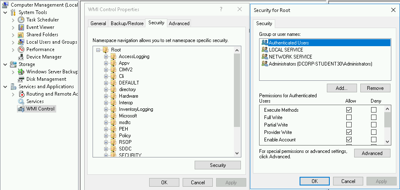Click Advanced button for special permissions
This screenshot has height=190, width=400.
(372, 153)
